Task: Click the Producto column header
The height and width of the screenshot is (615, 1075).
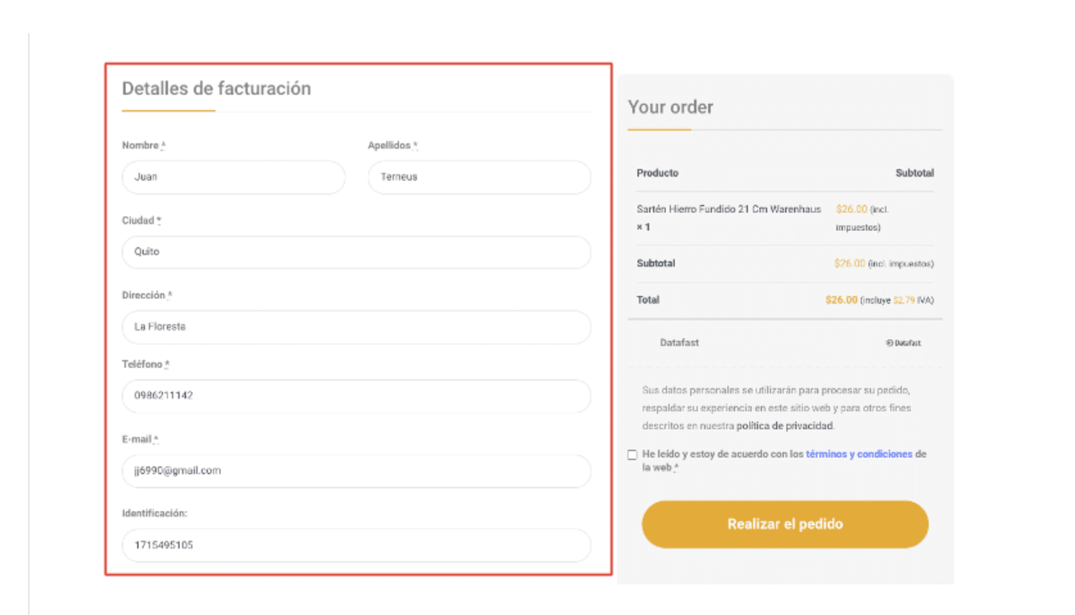Action: pos(657,173)
